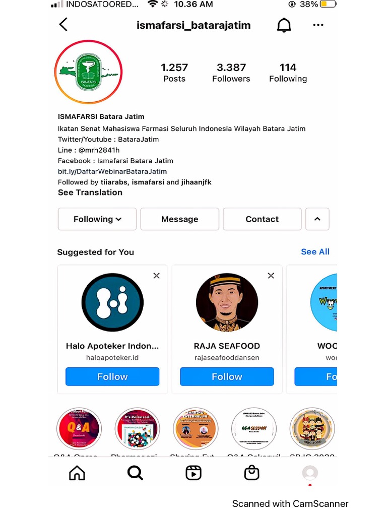Open the Q&A story highlight circle
The image size is (387, 516).
(79, 429)
